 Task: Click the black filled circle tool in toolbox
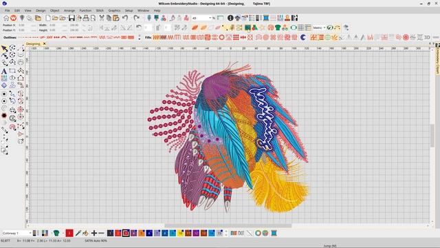(4, 116)
